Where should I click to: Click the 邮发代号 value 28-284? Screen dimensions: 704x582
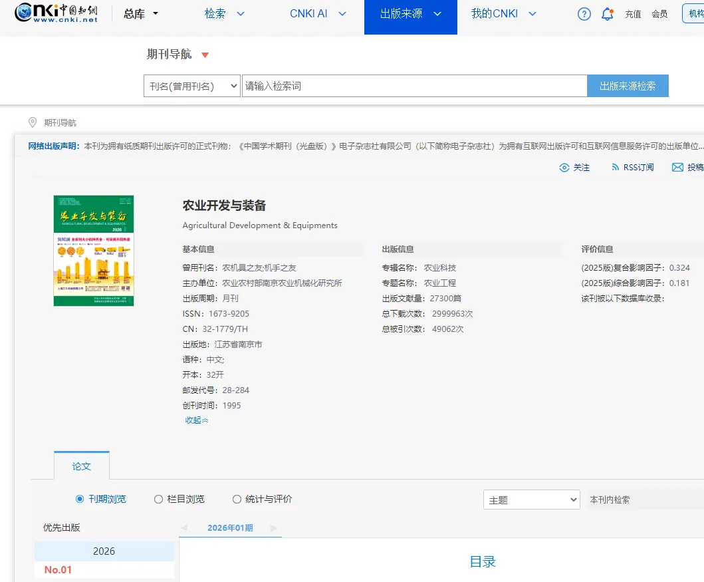click(x=236, y=390)
